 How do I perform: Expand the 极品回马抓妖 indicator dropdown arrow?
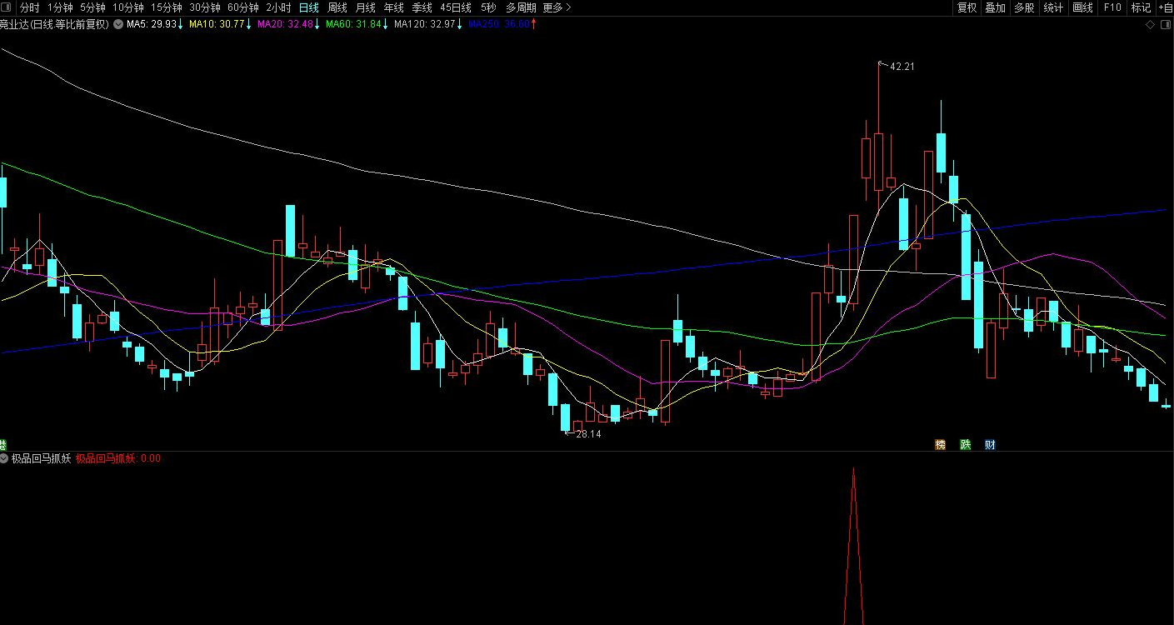(x=5, y=458)
